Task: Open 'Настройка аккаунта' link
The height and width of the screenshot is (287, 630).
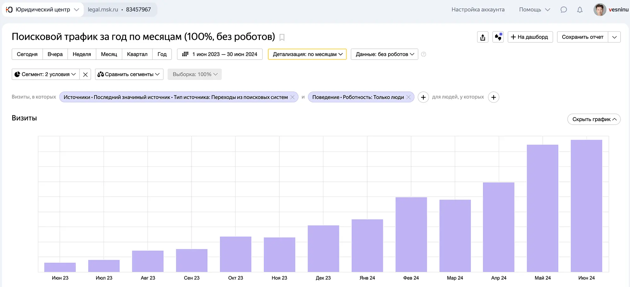Action: coord(478,10)
